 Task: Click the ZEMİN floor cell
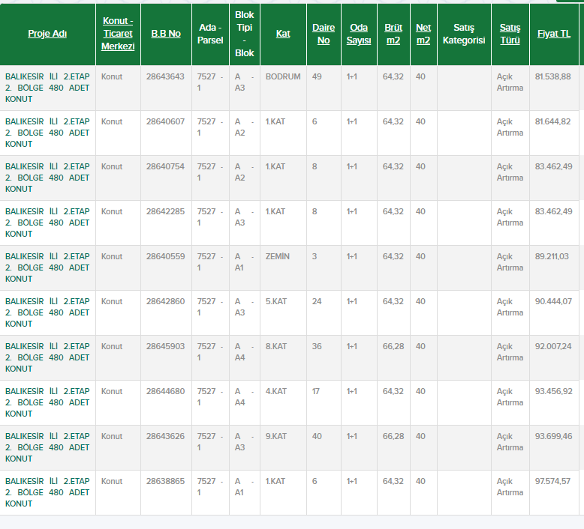(x=277, y=256)
